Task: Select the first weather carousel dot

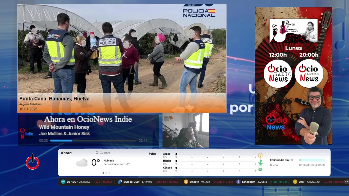Action: (x=103, y=173)
